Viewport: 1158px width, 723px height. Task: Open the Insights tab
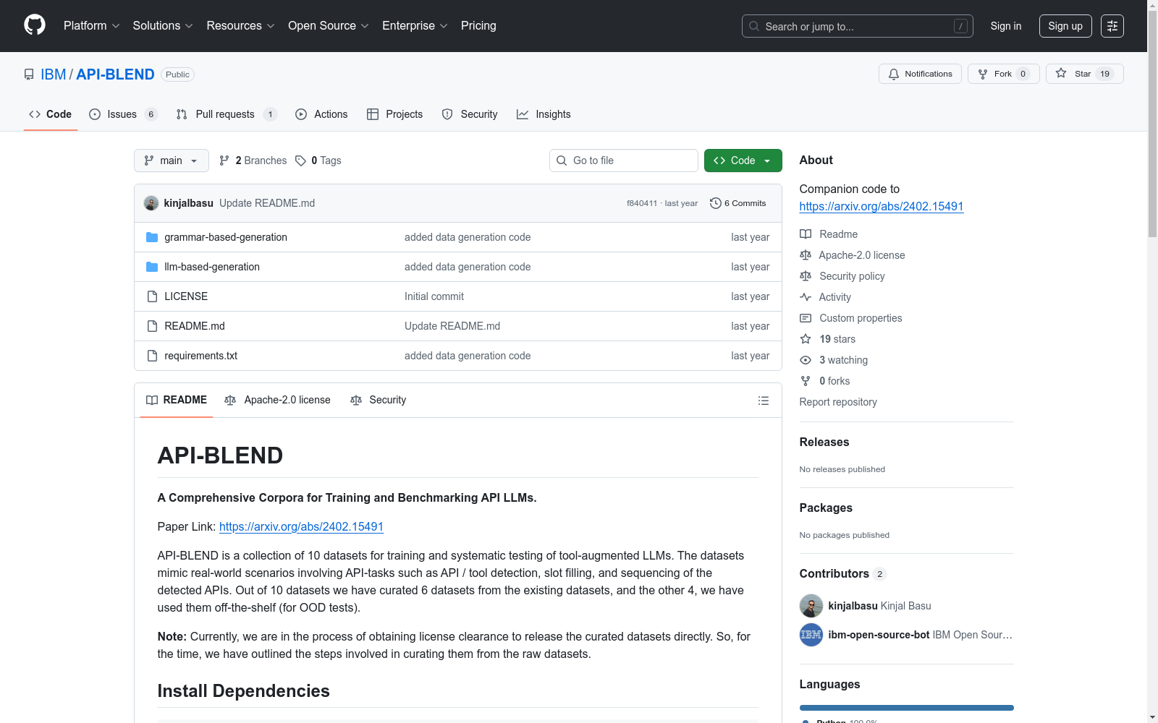[x=544, y=114]
